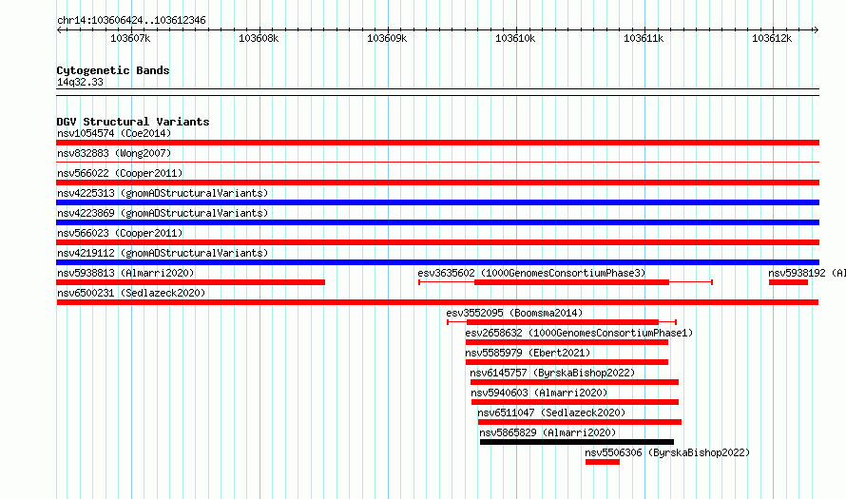Click the 103607k ruler tick label
Viewport: 846px width, 499px height.
tap(130, 38)
